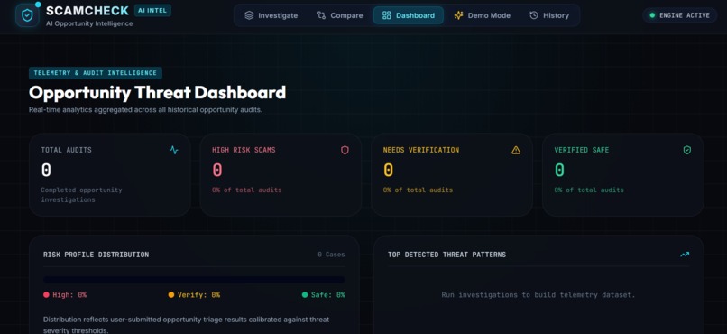The width and height of the screenshot is (727, 334).
Task: Click the yellow Verify legend dot
Action: 171,294
